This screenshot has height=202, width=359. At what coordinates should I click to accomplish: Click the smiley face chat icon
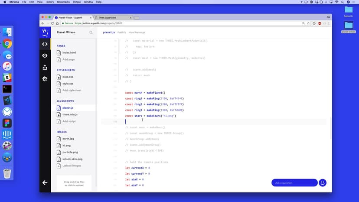[x=322, y=182]
